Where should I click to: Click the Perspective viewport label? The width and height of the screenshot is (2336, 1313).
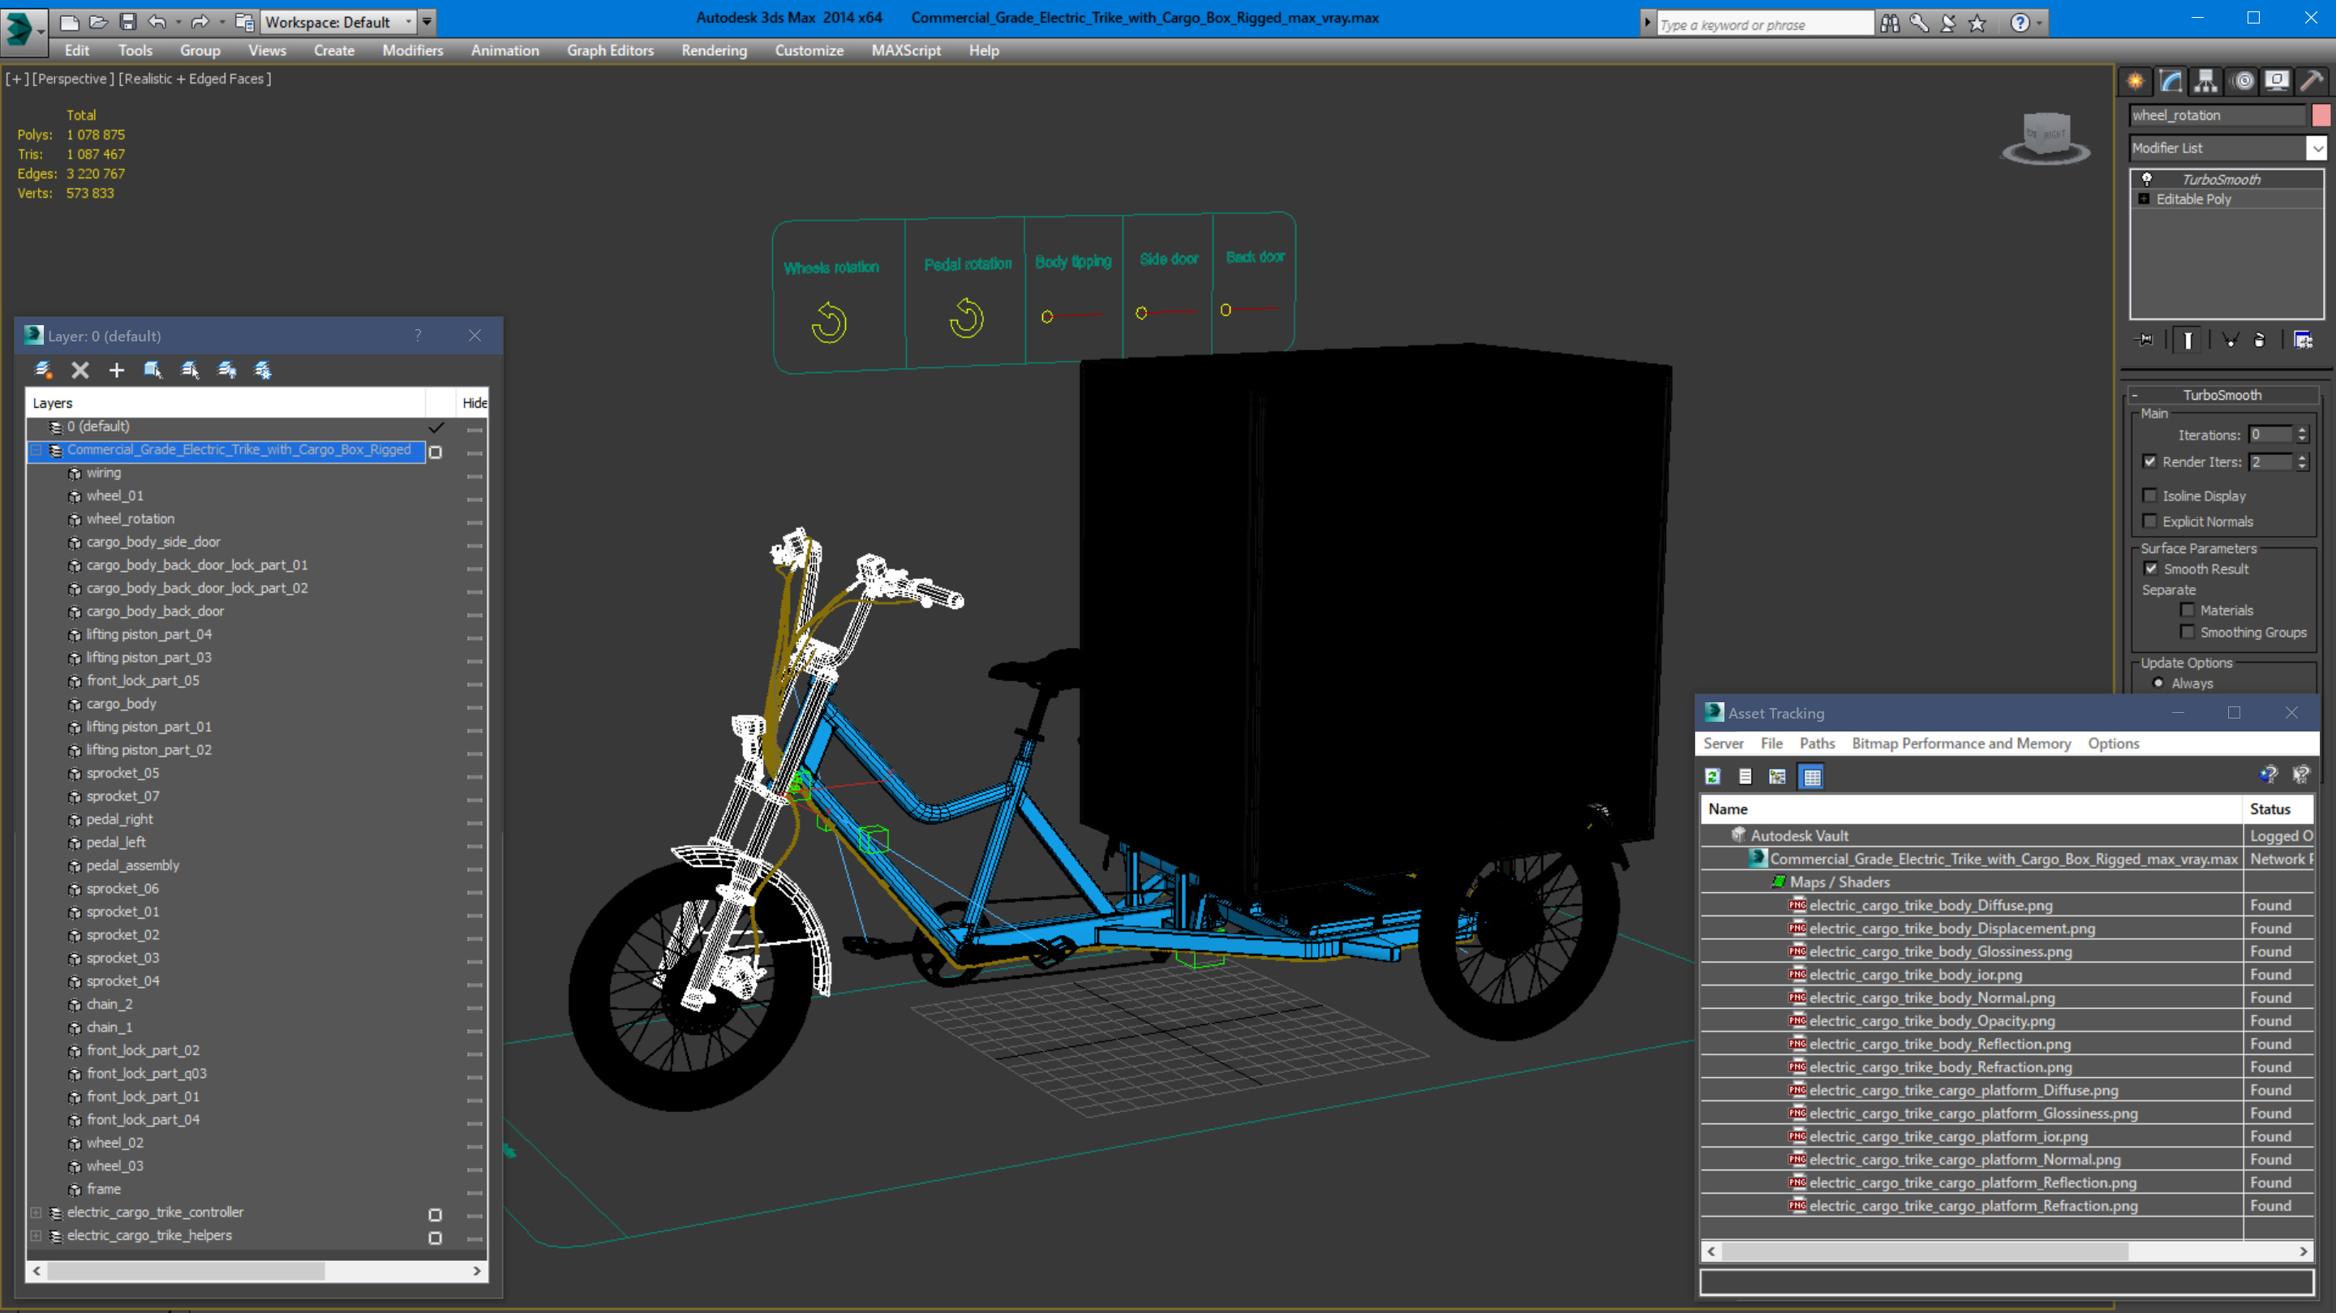pyautogui.click(x=74, y=79)
